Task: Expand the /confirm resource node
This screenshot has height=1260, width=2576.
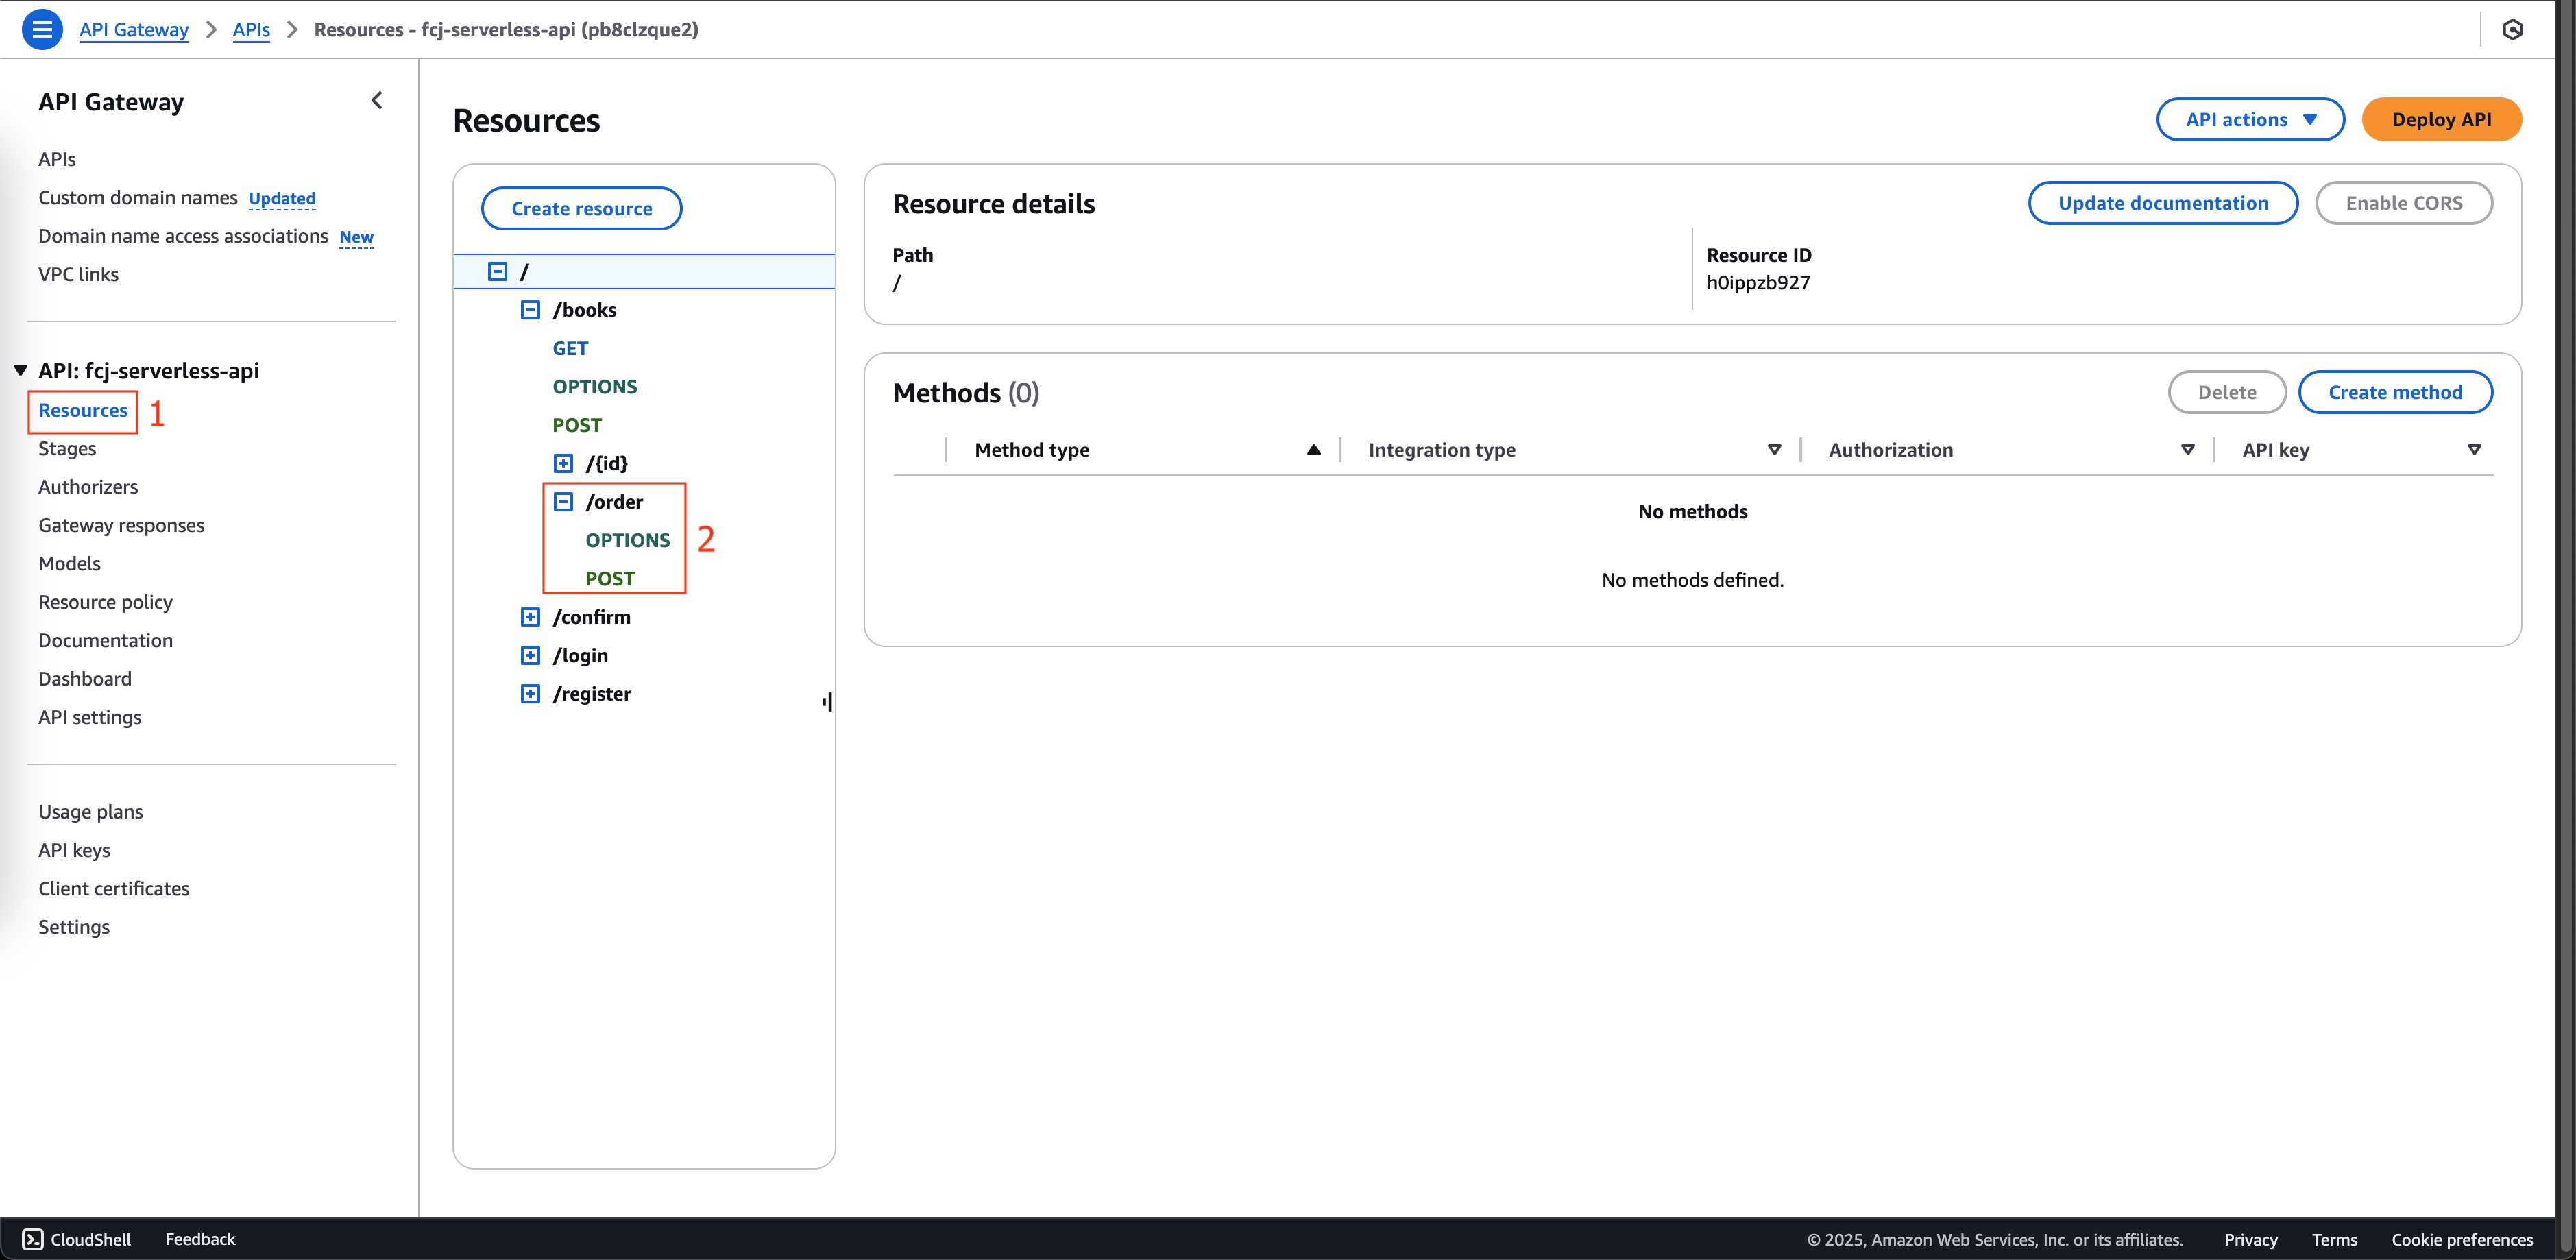Action: [530, 617]
